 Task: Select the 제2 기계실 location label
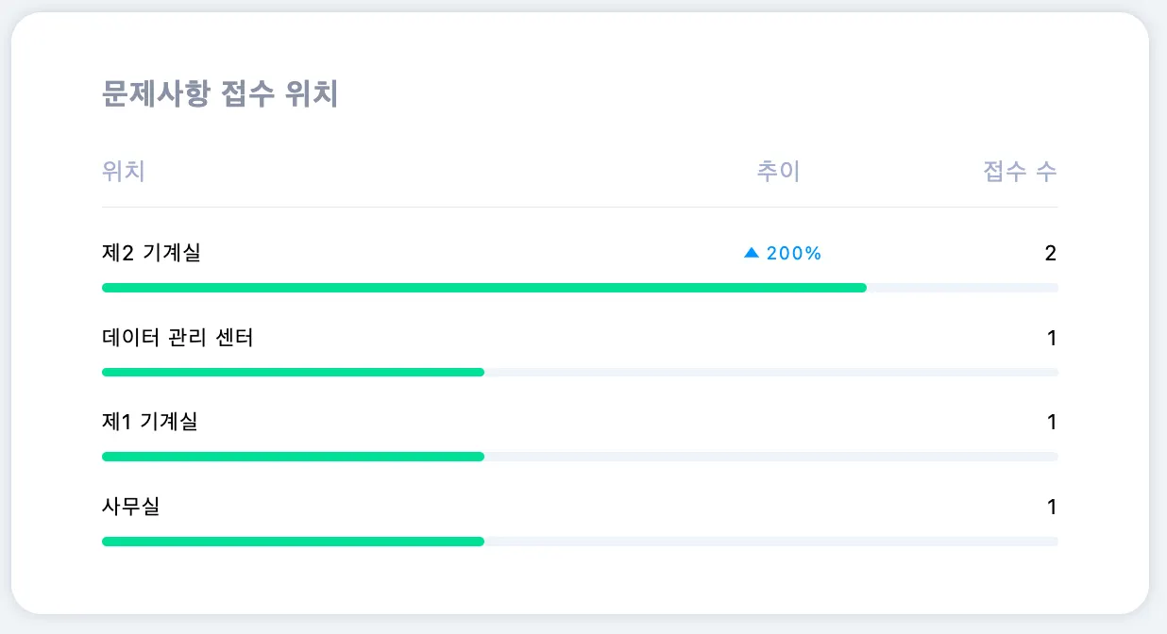point(151,253)
